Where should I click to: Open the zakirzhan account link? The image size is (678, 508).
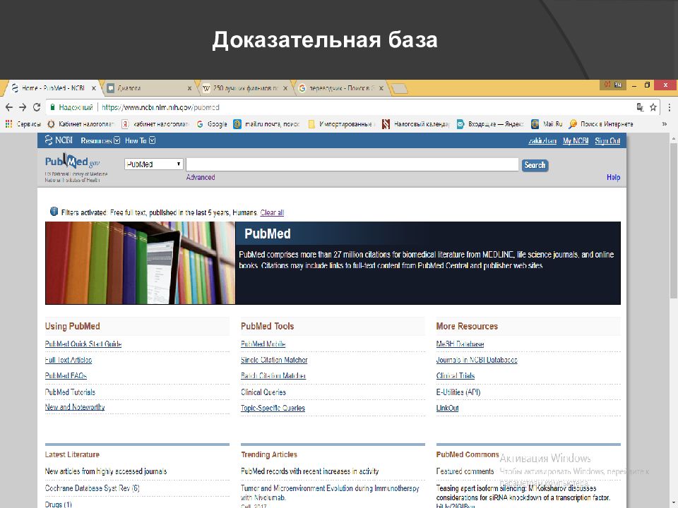point(542,141)
